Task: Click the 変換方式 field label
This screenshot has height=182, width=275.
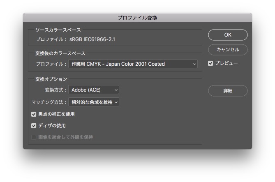Action: (x=55, y=90)
